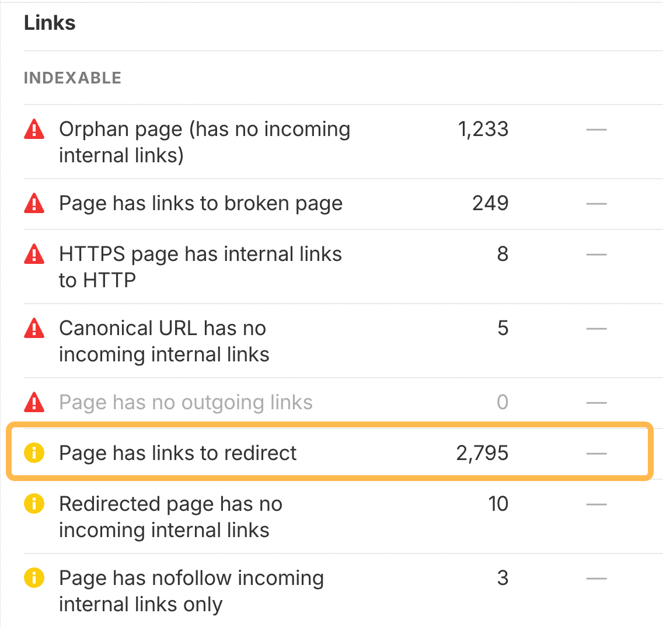
Task: Open Page has links to broken page issue
Action: coord(201,204)
